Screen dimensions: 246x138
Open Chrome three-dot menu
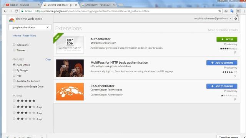click(x=244, y=11)
